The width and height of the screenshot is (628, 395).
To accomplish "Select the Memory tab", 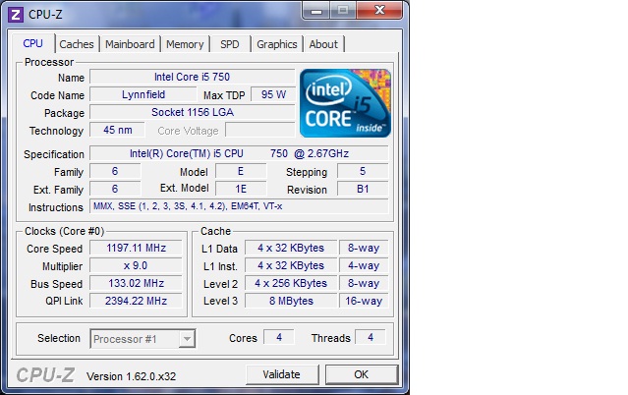I will pyautogui.click(x=185, y=44).
